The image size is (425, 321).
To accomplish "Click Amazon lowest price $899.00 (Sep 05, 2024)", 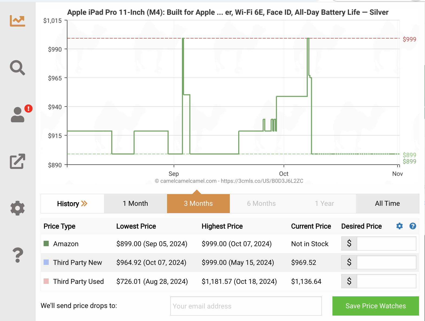I will pyautogui.click(x=152, y=244).
